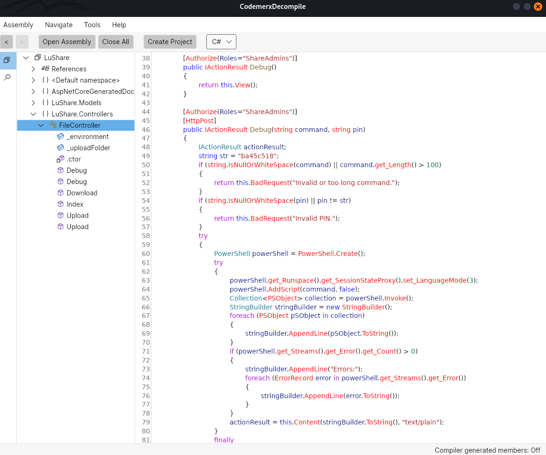Collapse the LuShare.Controllers namespace
Screen dimensions: 546x455
point(33,114)
